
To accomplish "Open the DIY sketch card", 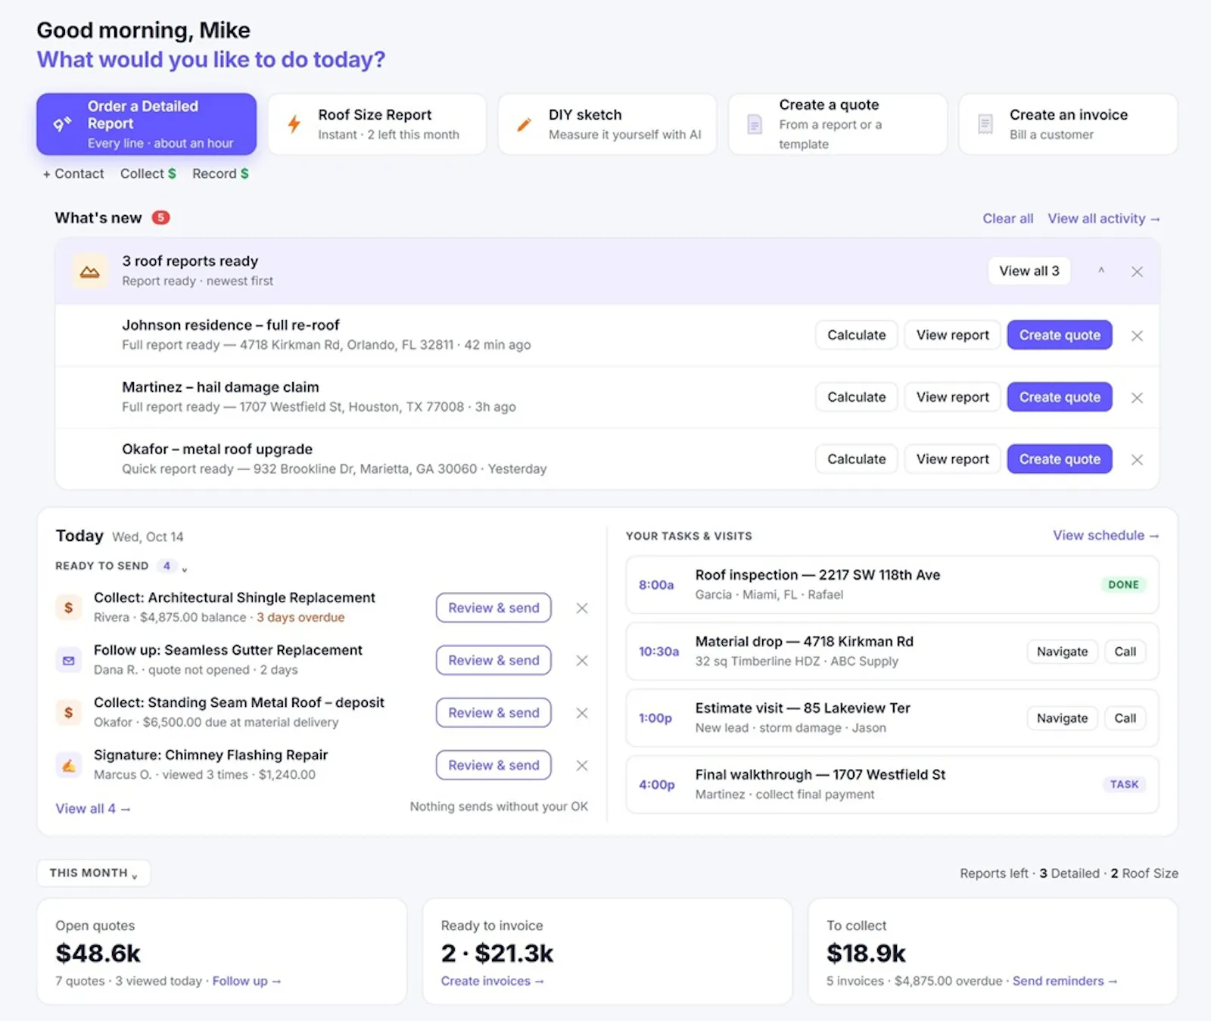I will tap(607, 124).
